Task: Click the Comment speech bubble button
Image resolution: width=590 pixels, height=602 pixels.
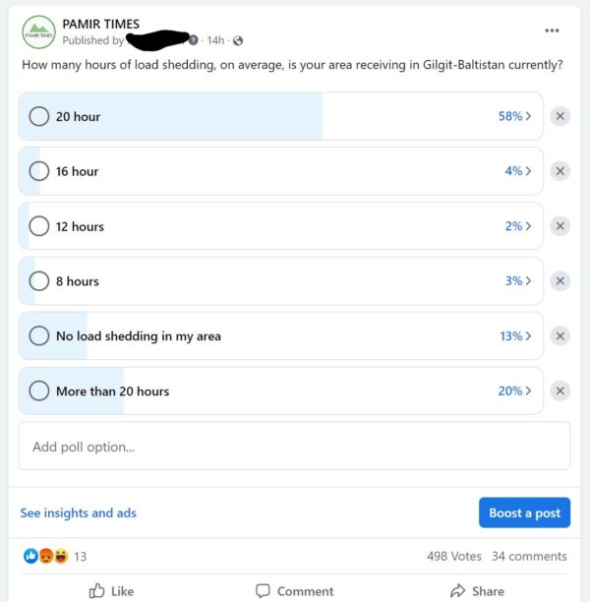Action: click(294, 590)
